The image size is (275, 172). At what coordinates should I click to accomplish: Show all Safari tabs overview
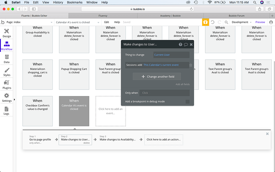coord(269,9)
